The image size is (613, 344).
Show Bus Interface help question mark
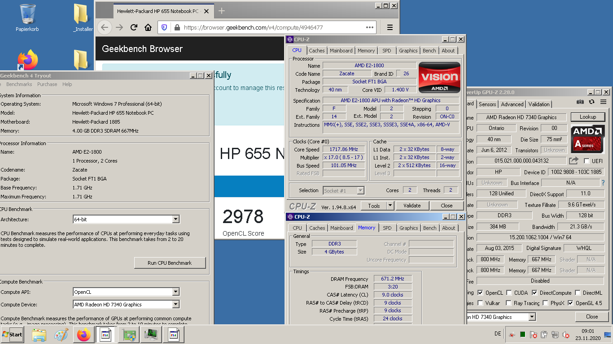point(603,183)
